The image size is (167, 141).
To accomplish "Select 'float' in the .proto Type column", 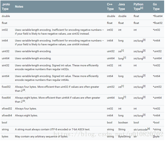I will click(x=4, y=23).
